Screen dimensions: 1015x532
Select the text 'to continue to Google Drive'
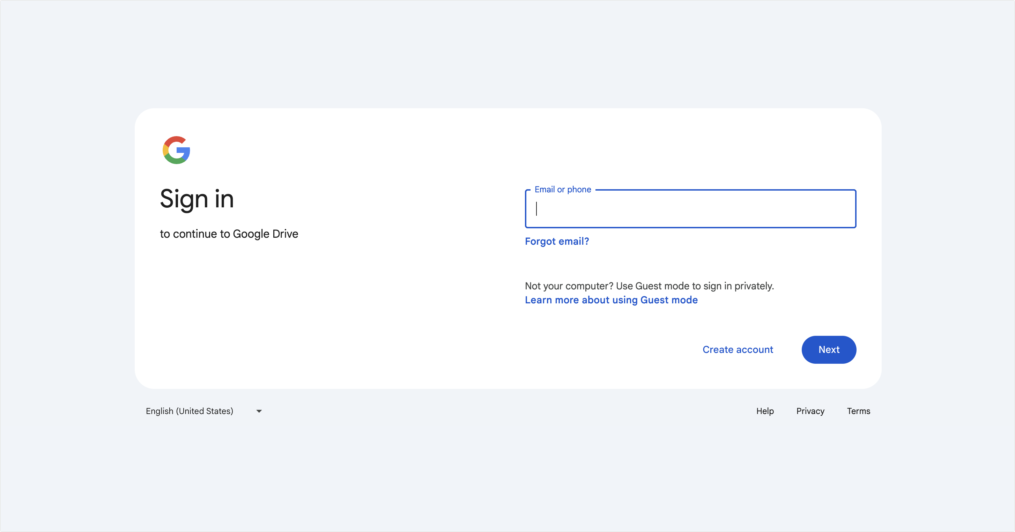229,233
